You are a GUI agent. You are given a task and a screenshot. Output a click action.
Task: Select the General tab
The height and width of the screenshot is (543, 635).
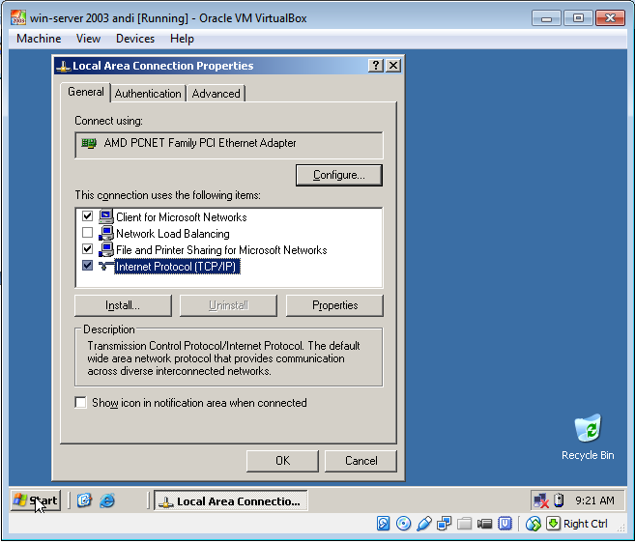[85, 92]
